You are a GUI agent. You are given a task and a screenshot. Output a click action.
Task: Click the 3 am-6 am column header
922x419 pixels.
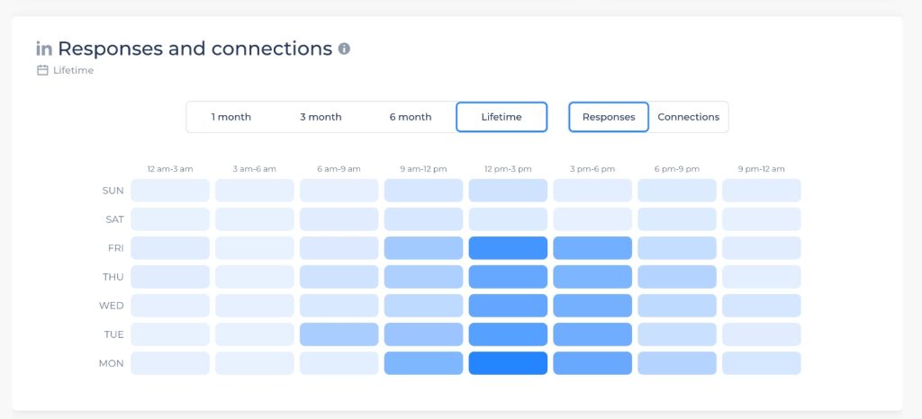click(x=255, y=169)
